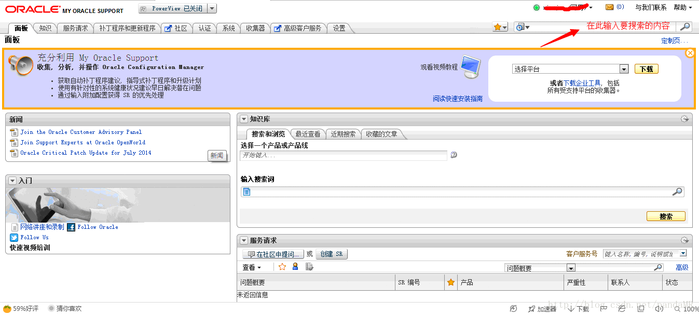Switch to the Knowledge tab
The height and width of the screenshot is (315, 699).
[45, 29]
